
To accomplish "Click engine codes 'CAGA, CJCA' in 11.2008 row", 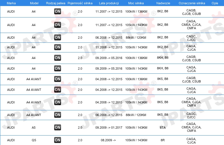I will (x=191, y=48).
